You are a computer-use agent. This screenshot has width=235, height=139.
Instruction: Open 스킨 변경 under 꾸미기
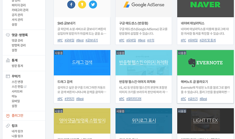point(17,82)
